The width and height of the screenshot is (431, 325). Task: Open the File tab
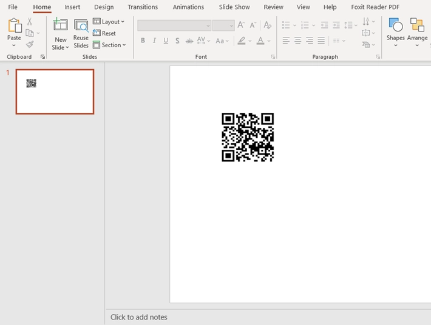tap(13, 7)
